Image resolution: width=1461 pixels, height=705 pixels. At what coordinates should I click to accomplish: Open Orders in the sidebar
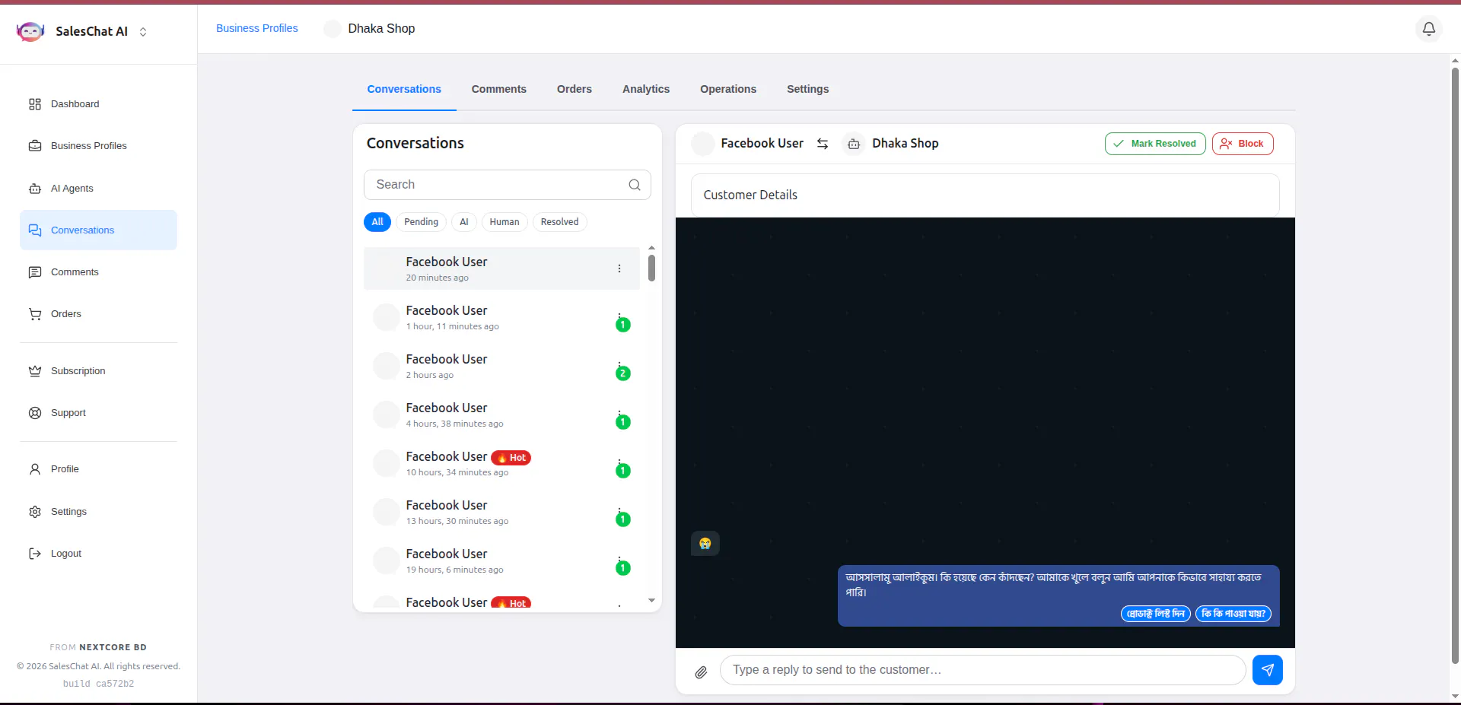coord(98,314)
